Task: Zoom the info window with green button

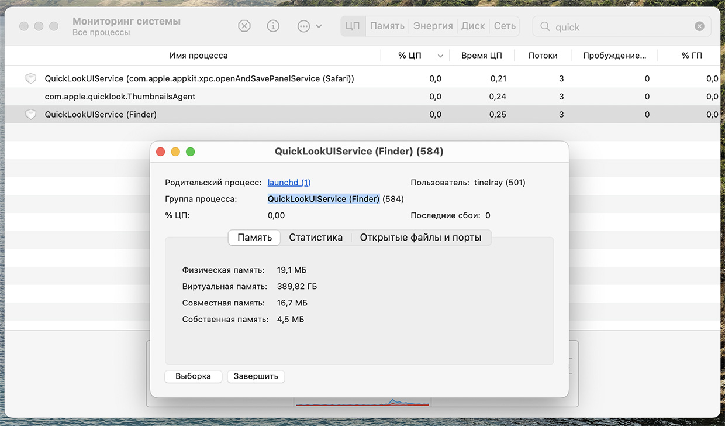Action: (190, 152)
